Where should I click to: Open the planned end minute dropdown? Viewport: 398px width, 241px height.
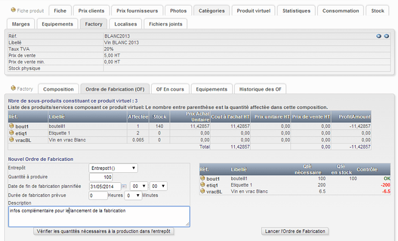click(x=157, y=187)
